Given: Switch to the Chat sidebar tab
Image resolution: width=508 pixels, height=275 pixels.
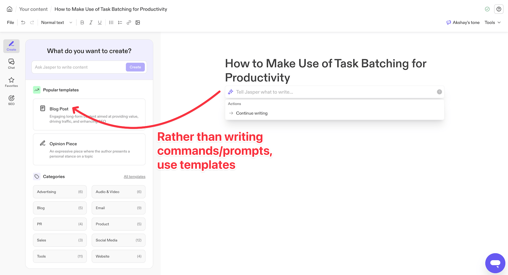Looking at the screenshot, I should pos(12,64).
